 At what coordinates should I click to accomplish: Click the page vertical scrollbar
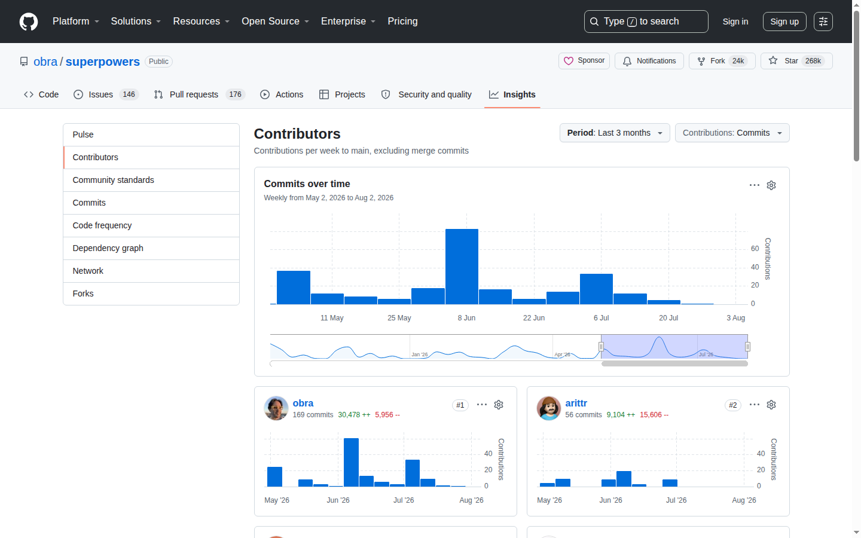pos(856,86)
